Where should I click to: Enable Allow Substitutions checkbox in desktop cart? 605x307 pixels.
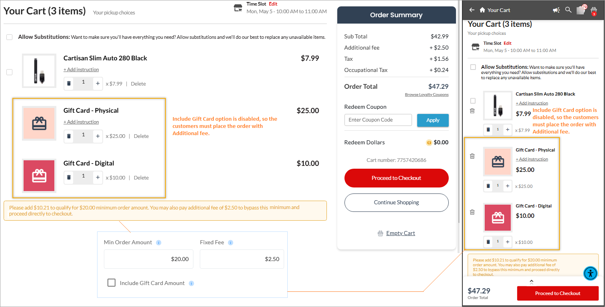9,37
